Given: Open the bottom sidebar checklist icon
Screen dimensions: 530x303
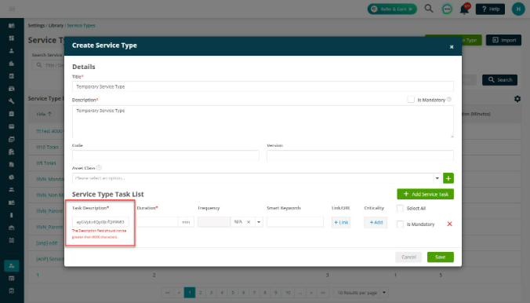Looking at the screenshot, I should click(12, 290).
